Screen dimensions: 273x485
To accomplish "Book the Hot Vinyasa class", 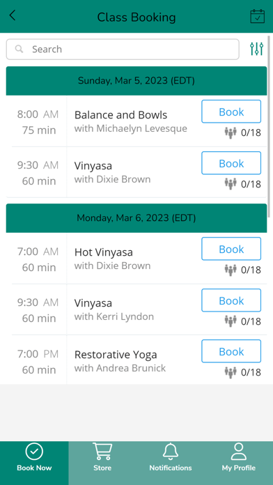I will (231, 249).
